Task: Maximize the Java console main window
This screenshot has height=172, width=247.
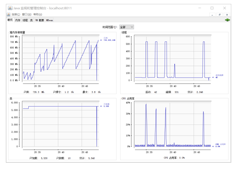Action: pos(212,8)
